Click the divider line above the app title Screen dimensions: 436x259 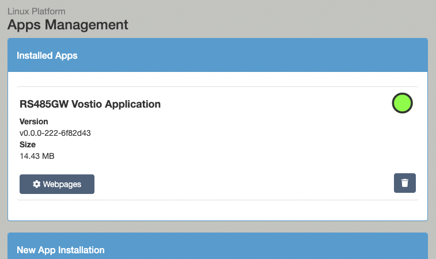(217, 87)
